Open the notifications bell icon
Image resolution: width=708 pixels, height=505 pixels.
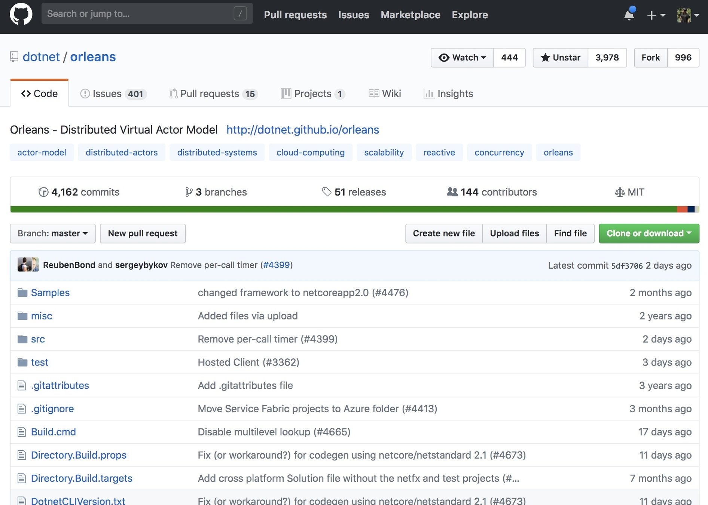tap(629, 15)
